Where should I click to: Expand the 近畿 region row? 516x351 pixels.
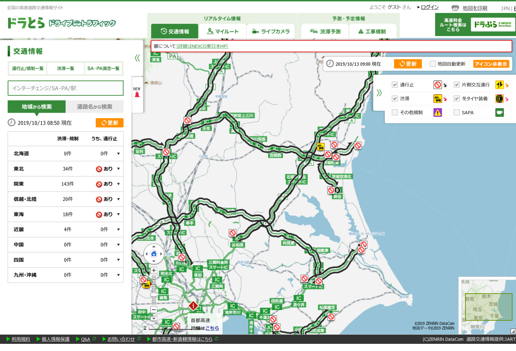coord(66,230)
